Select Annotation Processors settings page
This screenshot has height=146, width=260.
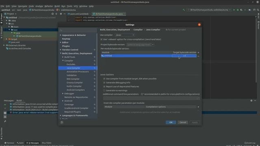78,72
